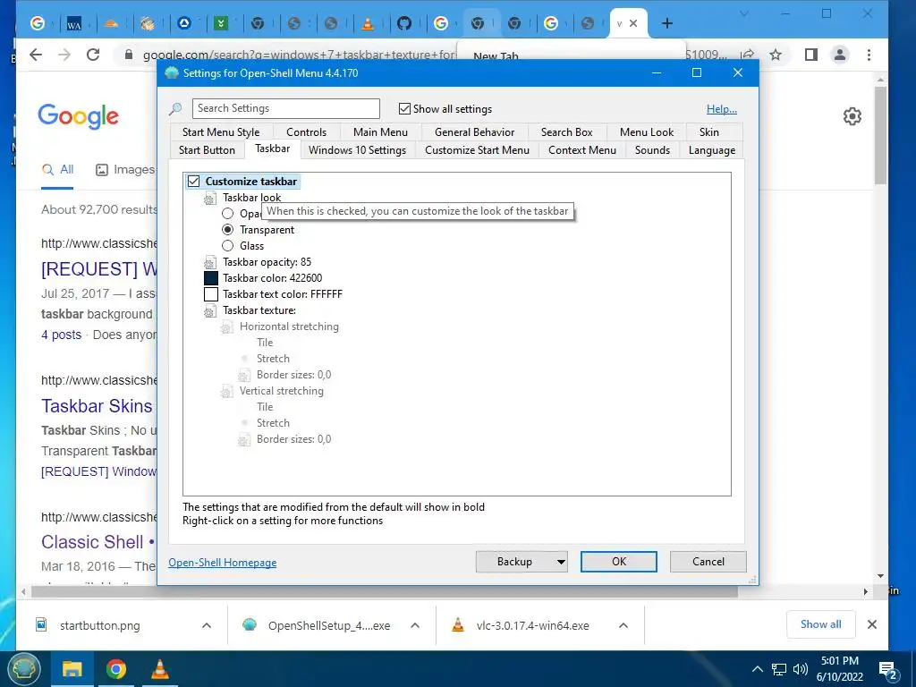Select the Taskbar opacity: 85 setting
The image size is (916, 687).
(x=267, y=262)
